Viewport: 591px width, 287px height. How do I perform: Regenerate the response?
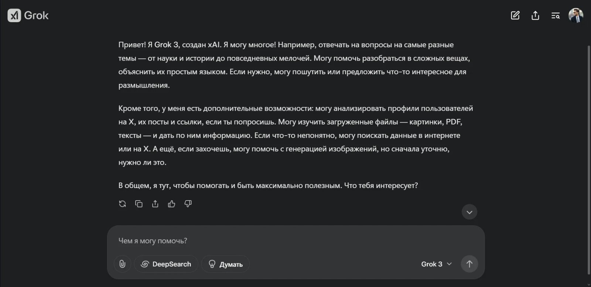tap(123, 204)
